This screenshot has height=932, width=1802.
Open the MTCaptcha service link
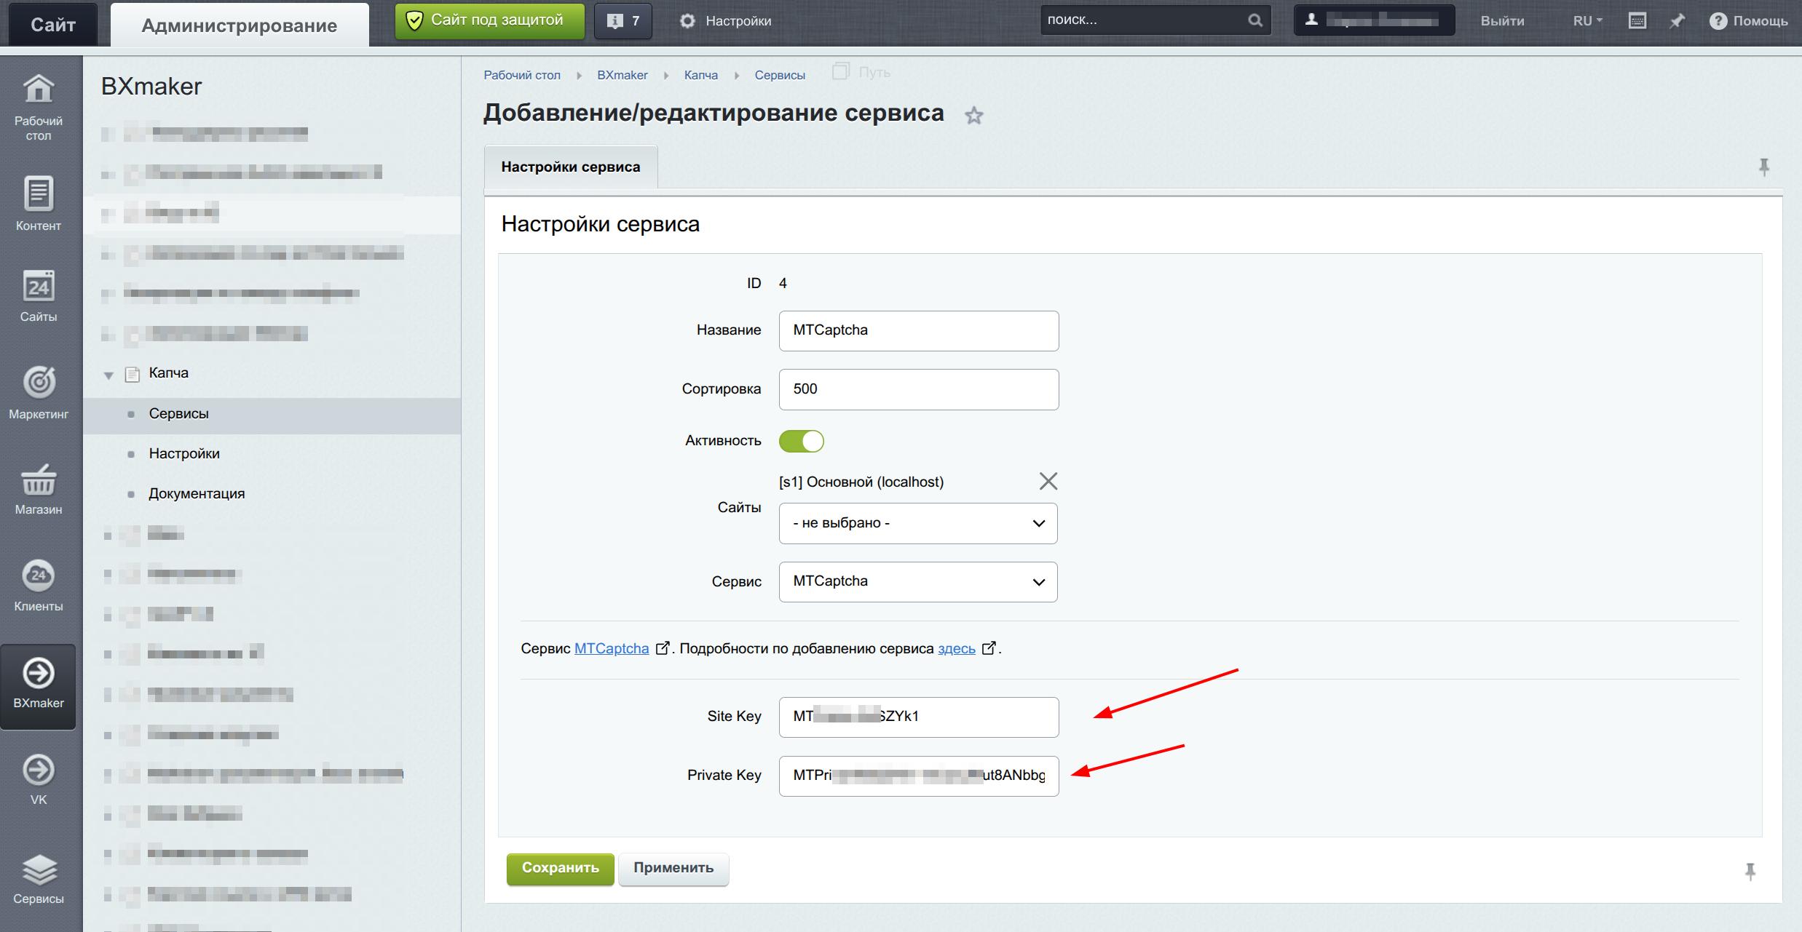pyautogui.click(x=611, y=648)
